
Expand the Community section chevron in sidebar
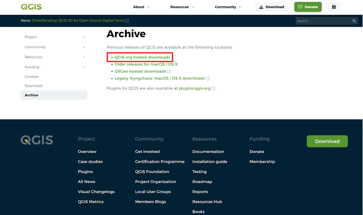tap(84, 47)
